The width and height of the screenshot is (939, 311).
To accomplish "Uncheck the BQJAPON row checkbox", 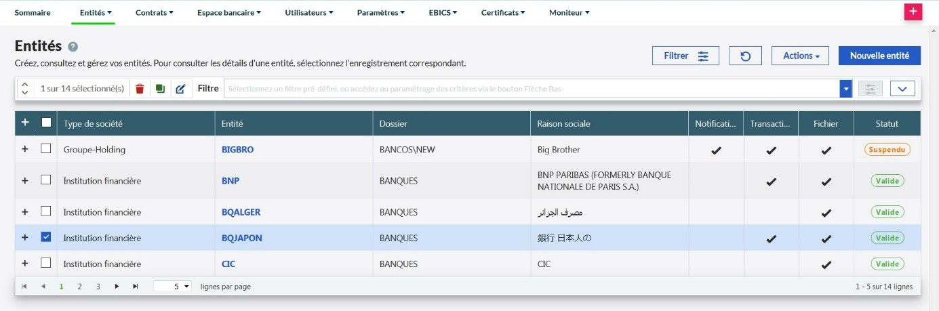I will point(46,238).
